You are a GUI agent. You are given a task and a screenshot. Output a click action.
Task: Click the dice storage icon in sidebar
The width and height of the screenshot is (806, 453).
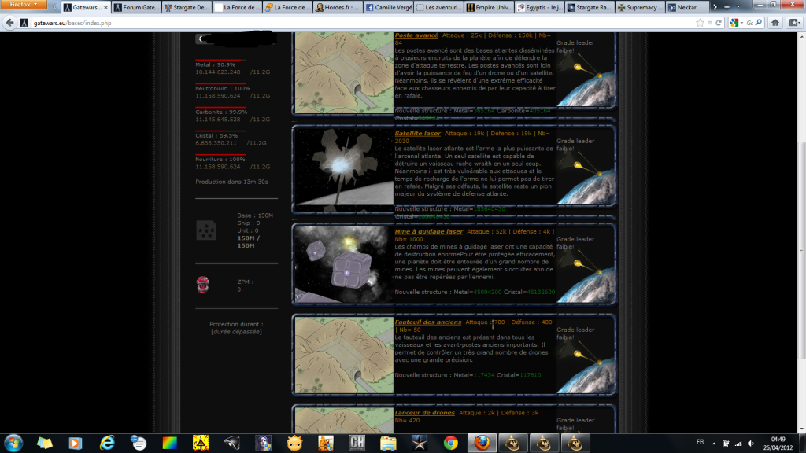point(205,230)
